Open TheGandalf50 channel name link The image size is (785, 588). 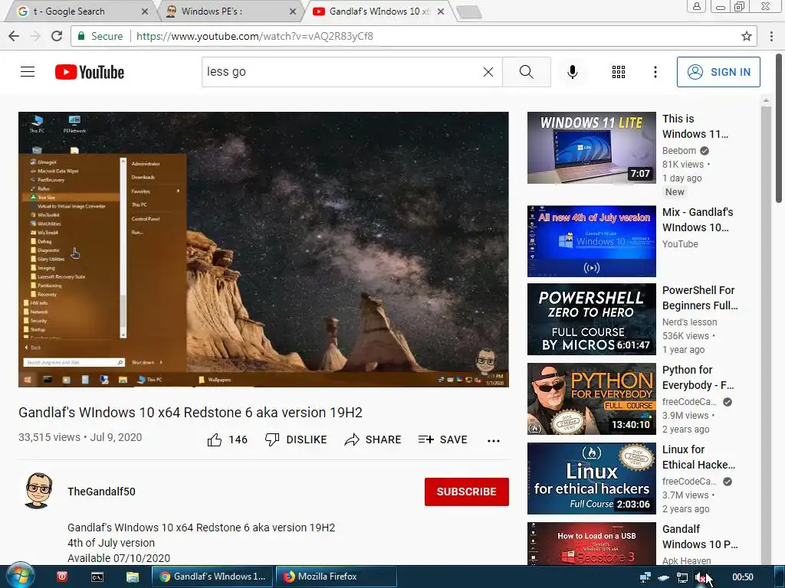(102, 492)
